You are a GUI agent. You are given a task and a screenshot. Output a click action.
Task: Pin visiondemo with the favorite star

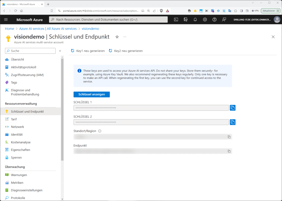(x=117, y=37)
